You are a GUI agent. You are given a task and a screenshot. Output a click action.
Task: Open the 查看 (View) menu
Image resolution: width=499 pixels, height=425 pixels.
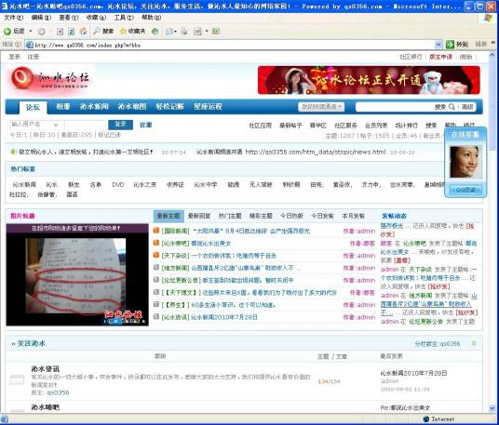coord(69,18)
